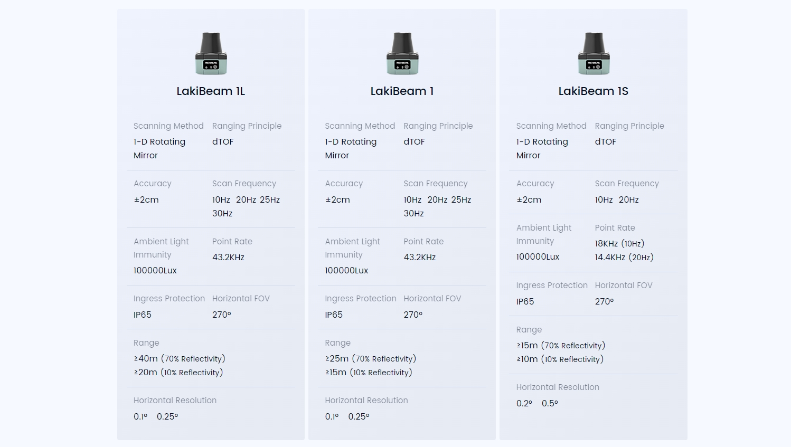Click the LakiBeam 1L product image
The height and width of the screenshot is (447, 791).
211,53
